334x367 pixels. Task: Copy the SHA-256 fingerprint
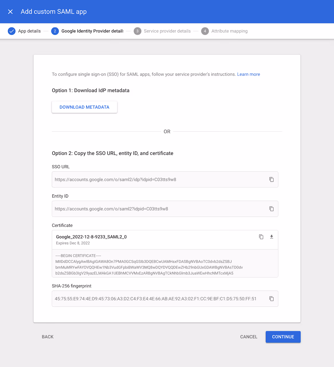(272, 299)
